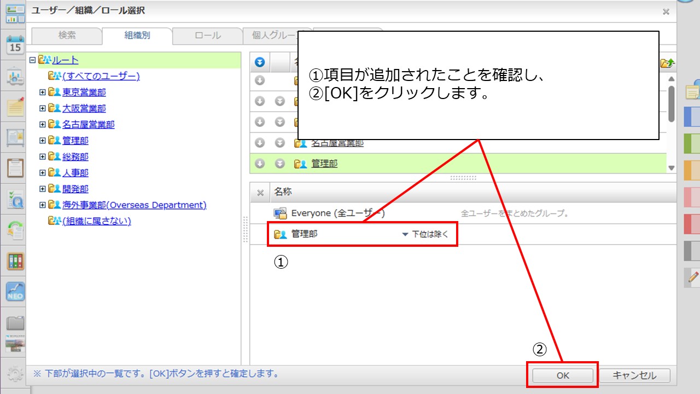The width and height of the screenshot is (700, 394).
Task: Click the orange color tab on right edge
Action: 692,170
